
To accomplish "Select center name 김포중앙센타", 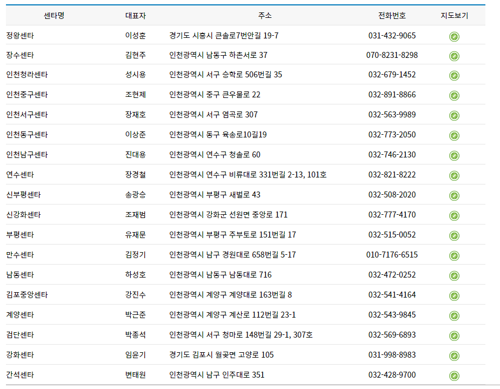I will click(27, 294).
